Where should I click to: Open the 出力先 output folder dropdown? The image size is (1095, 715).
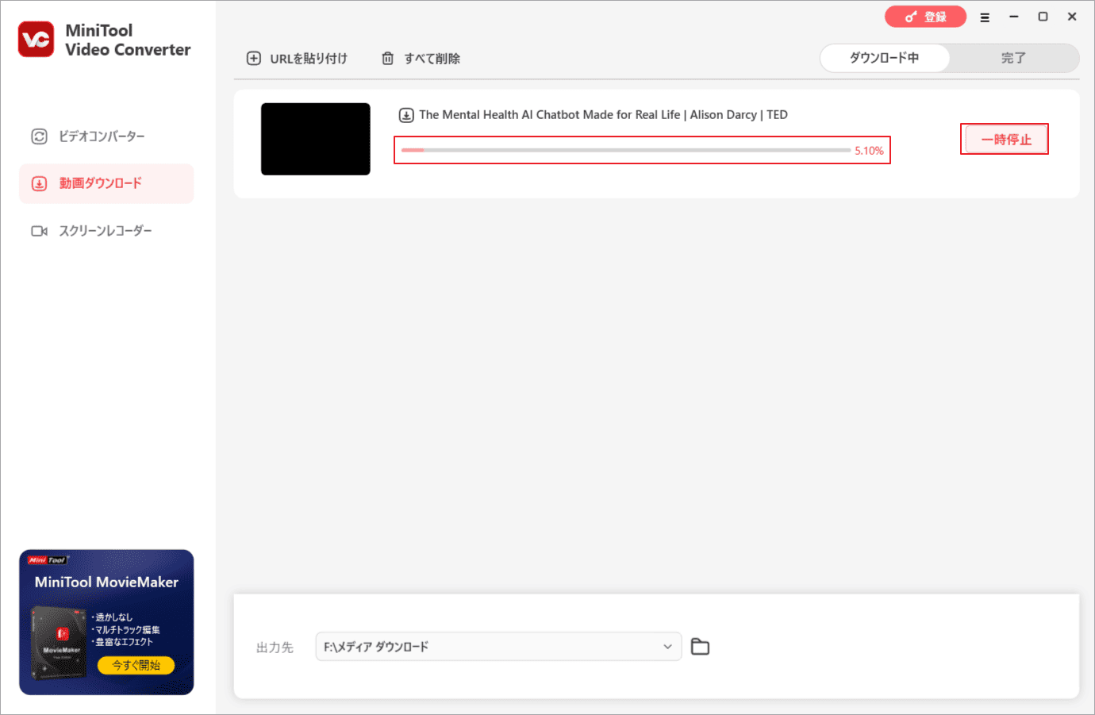(498, 647)
